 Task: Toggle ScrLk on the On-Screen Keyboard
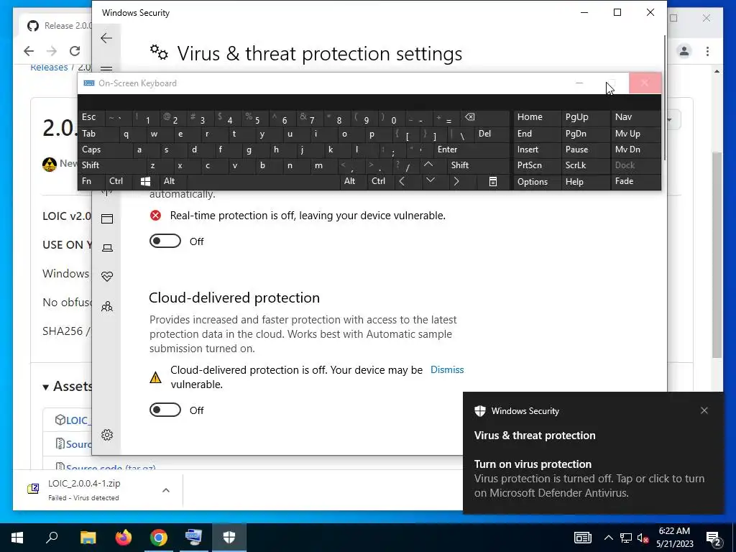[x=586, y=165]
